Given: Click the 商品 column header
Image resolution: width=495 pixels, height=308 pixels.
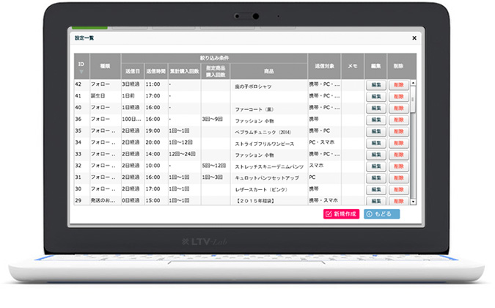Looking at the screenshot, I should [x=269, y=71].
